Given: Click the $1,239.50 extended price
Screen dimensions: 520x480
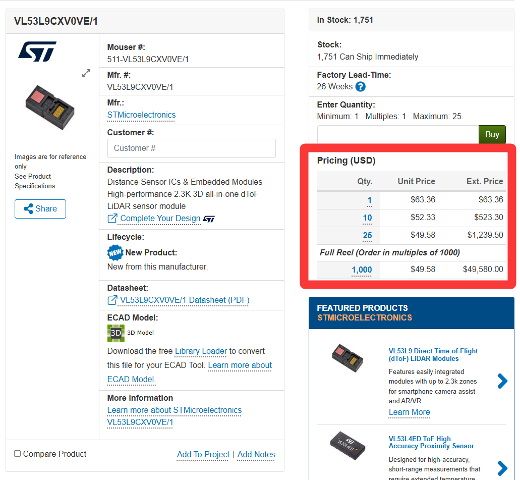Looking at the screenshot, I should pos(486,235).
